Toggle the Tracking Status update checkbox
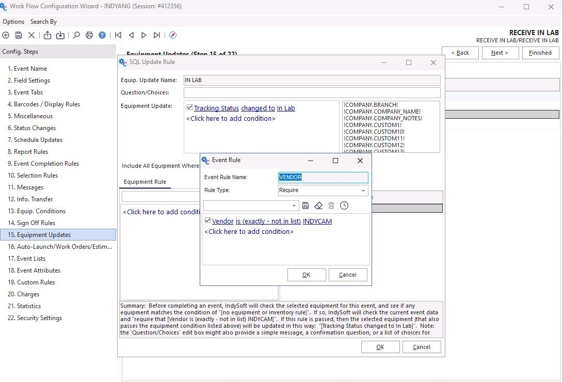This screenshot has width=563, height=382. (189, 108)
